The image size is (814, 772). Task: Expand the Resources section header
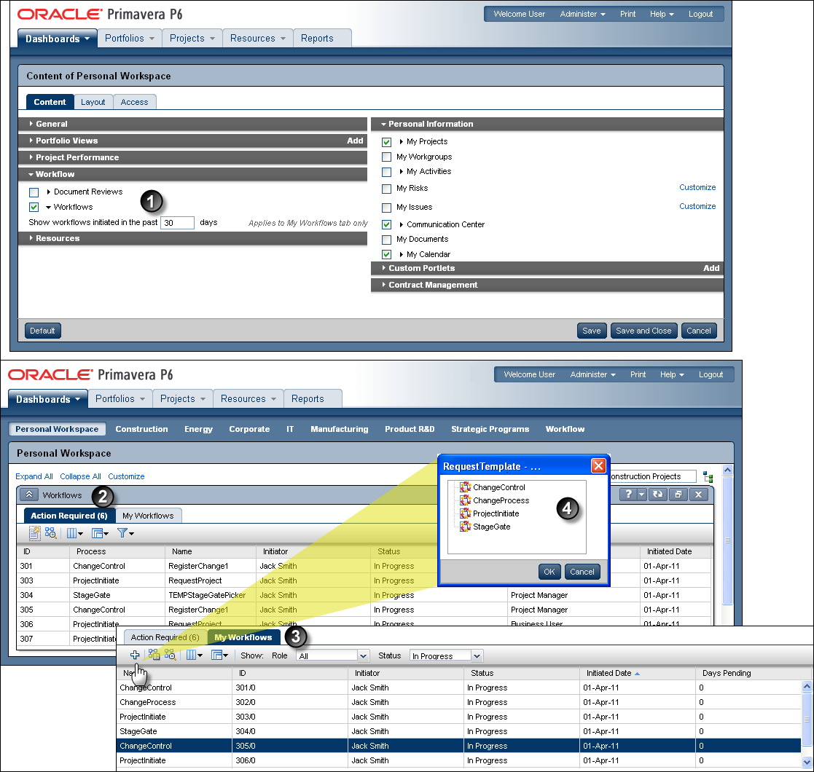pyautogui.click(x=192, y=238)
